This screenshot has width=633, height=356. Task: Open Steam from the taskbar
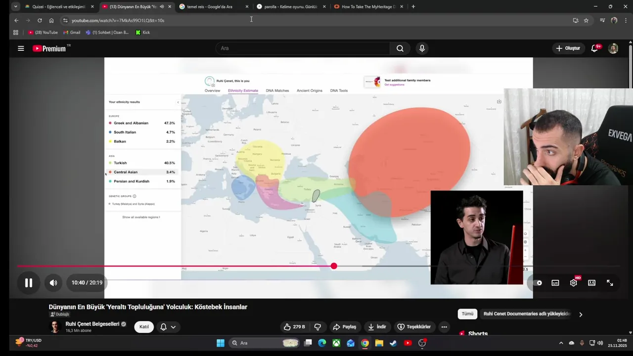tap(394, 343)
